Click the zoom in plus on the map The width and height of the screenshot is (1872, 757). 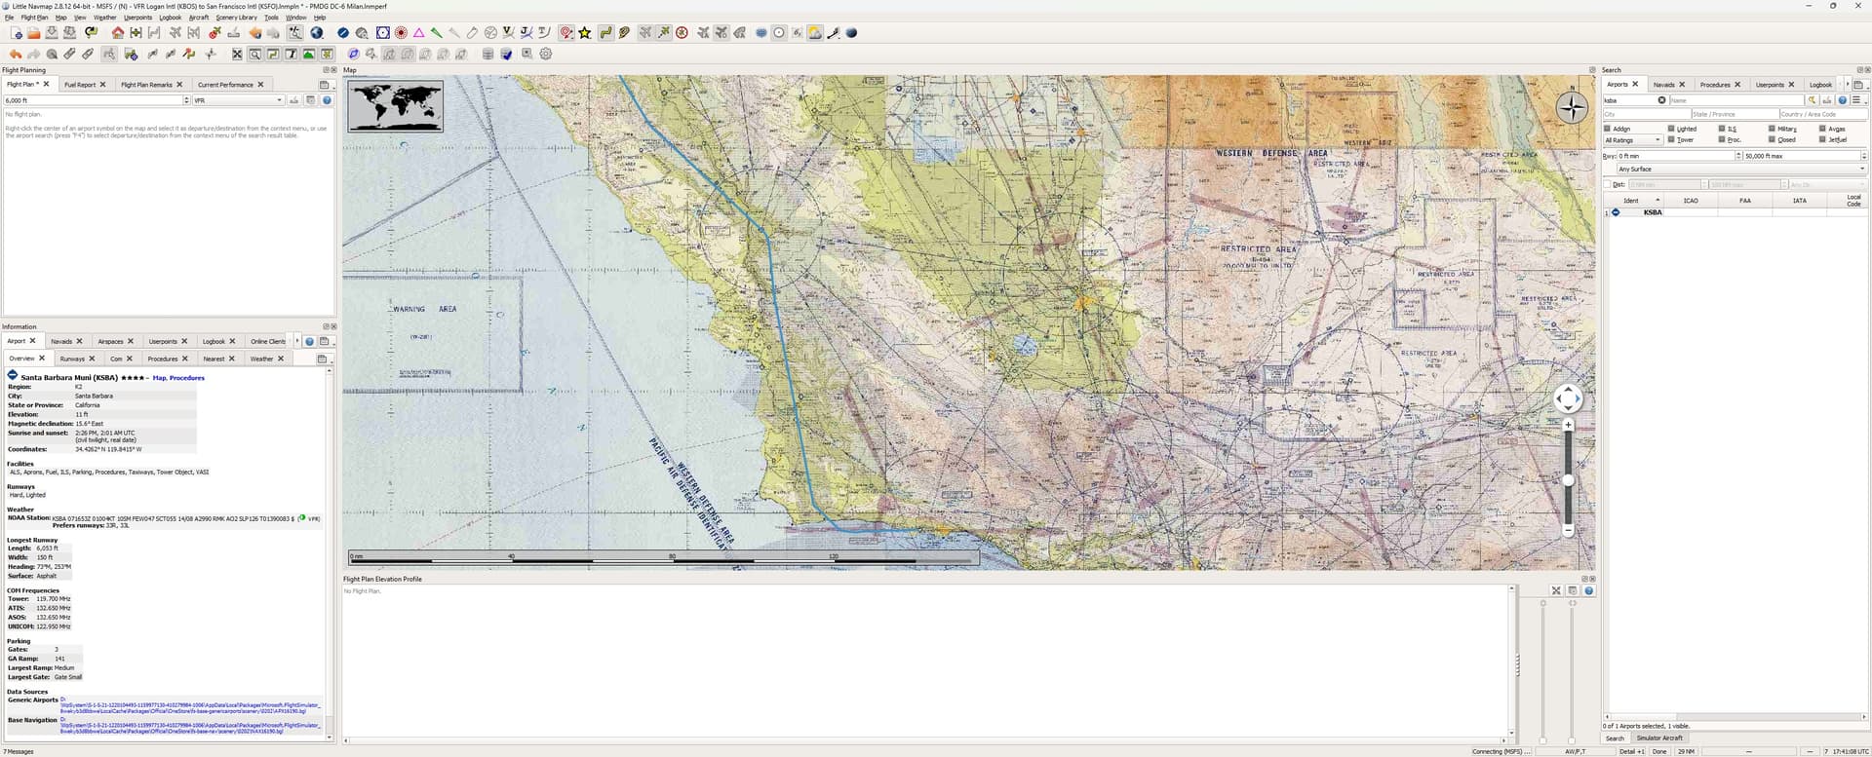coord(1568,425)
